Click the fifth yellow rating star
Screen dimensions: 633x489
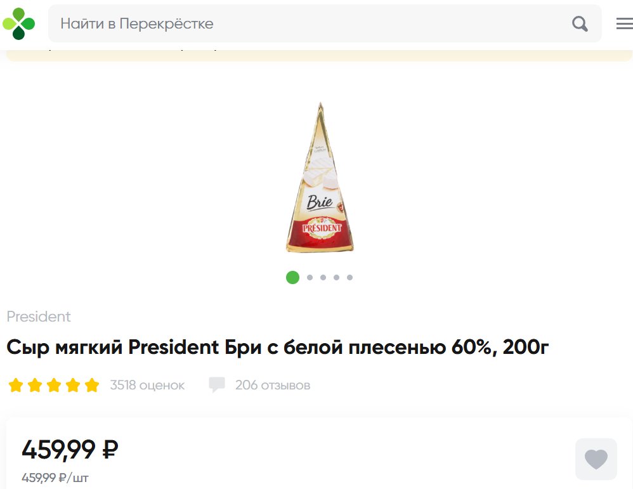(92, 385)
